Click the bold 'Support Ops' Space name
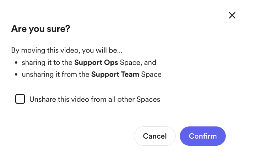253x166 pixels. [96, 62]
